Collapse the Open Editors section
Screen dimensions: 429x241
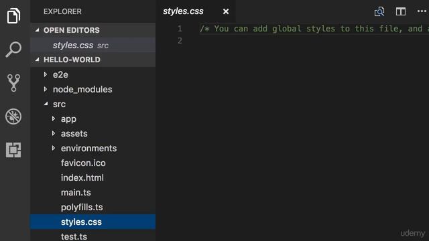[38, 30]
